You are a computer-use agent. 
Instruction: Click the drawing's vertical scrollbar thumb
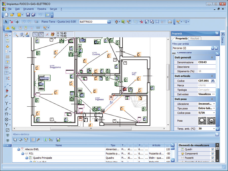[168, 77]
